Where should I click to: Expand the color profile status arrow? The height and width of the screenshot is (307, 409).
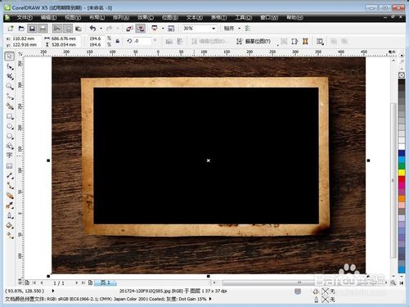click(210, 299)
